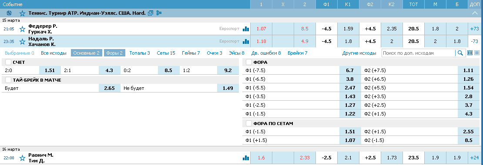Screen dimensions: 483x165
Task: Star the Раонич vs Тим match
Action: click(22, 158)
